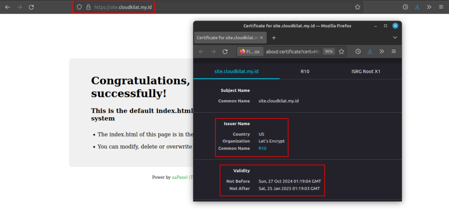Expand more tools chevron in main toolbar
449x215 pixels.
tap(429, 7)
